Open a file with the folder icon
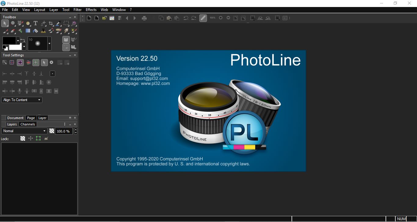Image resolution: width=417 pixels, height=222 pixels. [104, 18]
